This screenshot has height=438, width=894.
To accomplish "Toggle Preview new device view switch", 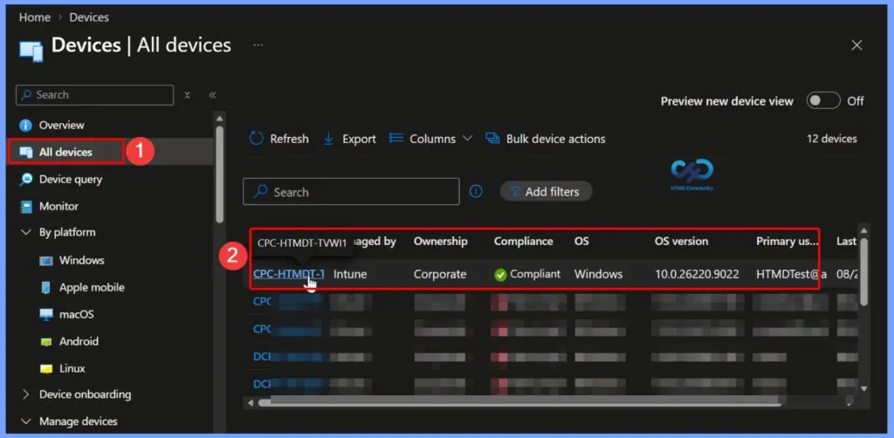I will point(823,101).
